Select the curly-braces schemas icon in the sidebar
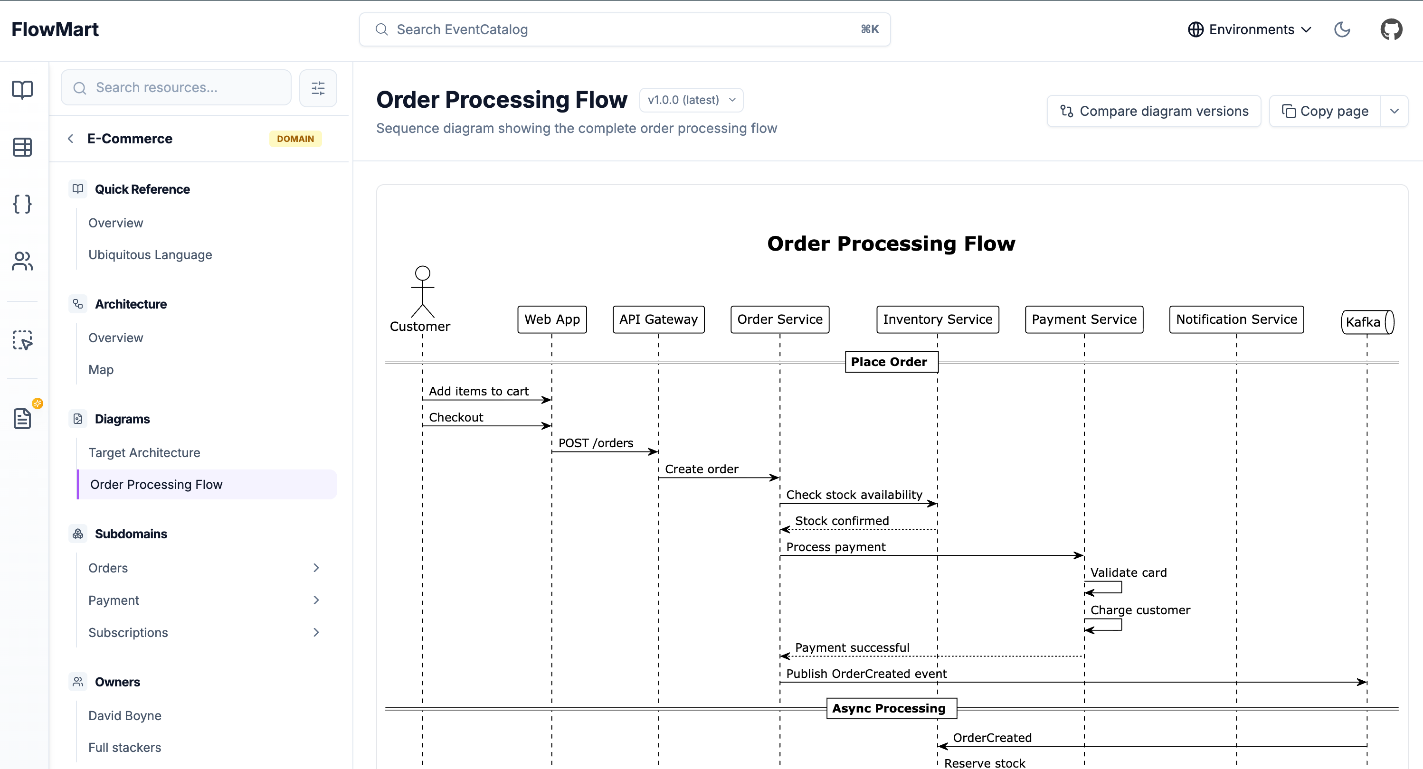This screenshot has height=769, width=1423. 22,204
